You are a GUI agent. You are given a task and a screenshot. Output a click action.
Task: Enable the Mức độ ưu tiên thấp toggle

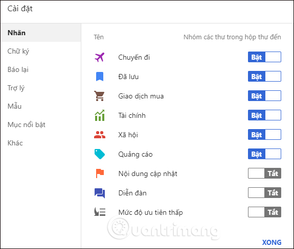point(264,212)
